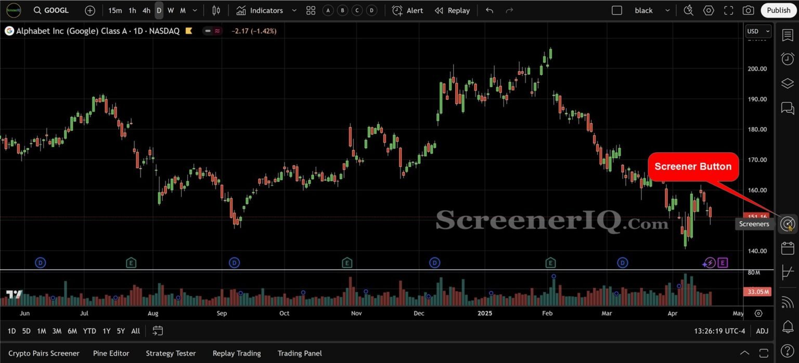Take a chart snapshot with camera icon
The width and height of the screenshot is (799, 363).
748,10
